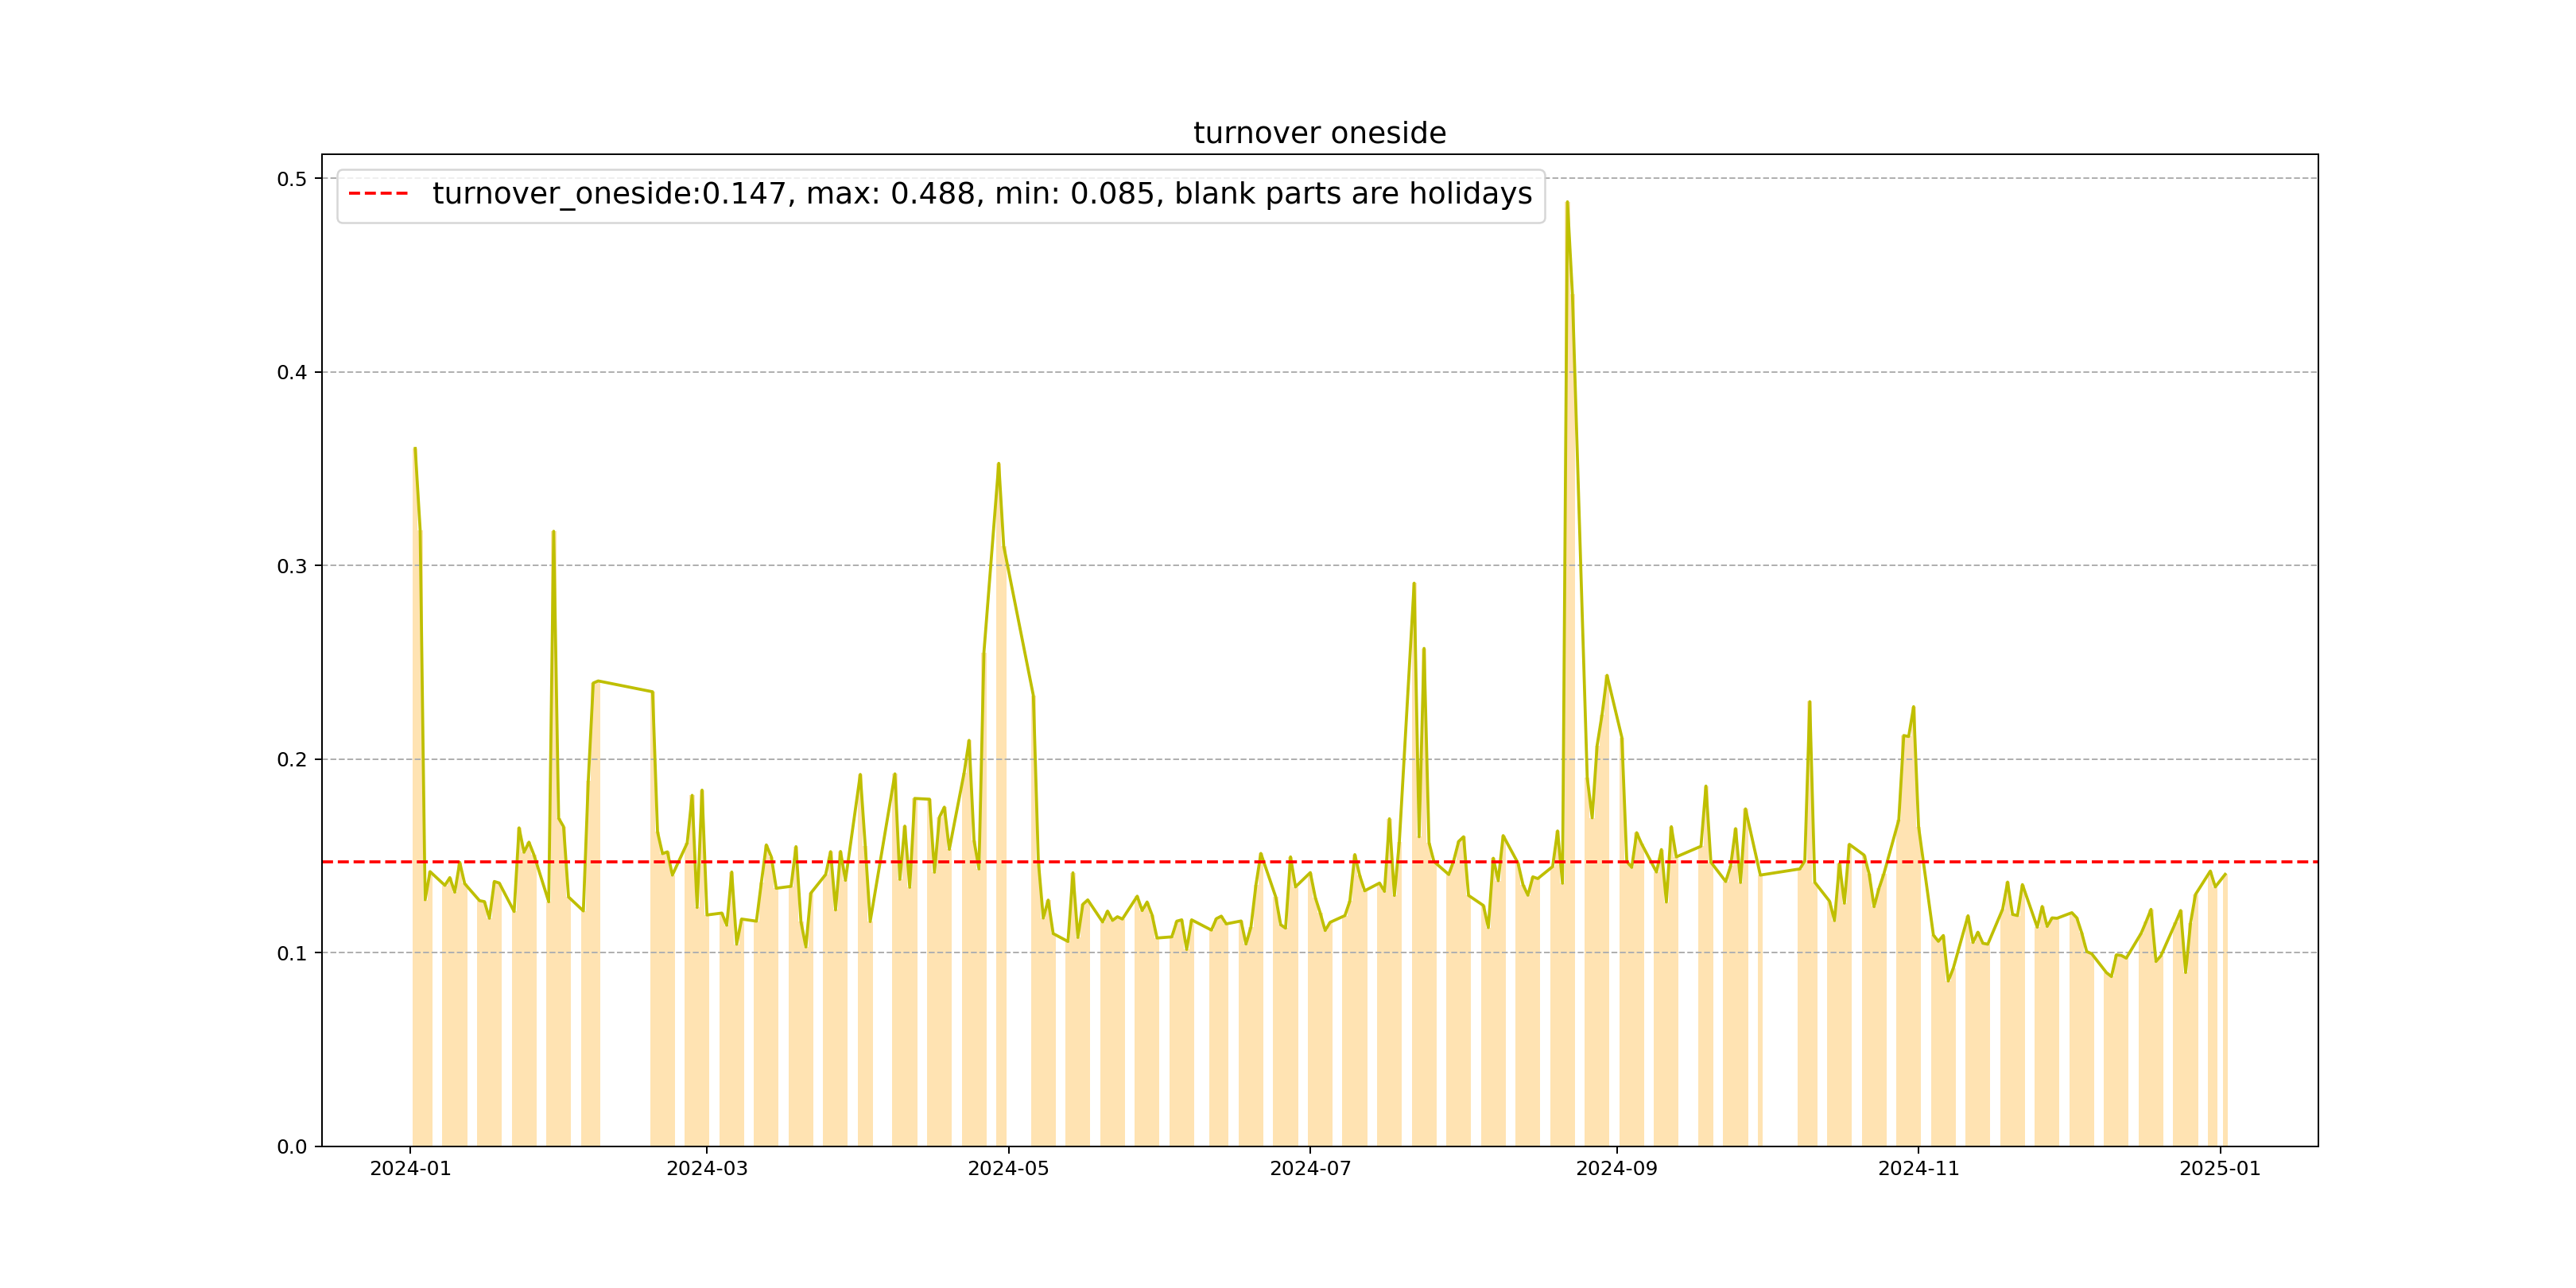Screen dimensions: 2576x1288
Task: Click the 2024-03 x-axis tick label
Action: tap(707, 1169)
